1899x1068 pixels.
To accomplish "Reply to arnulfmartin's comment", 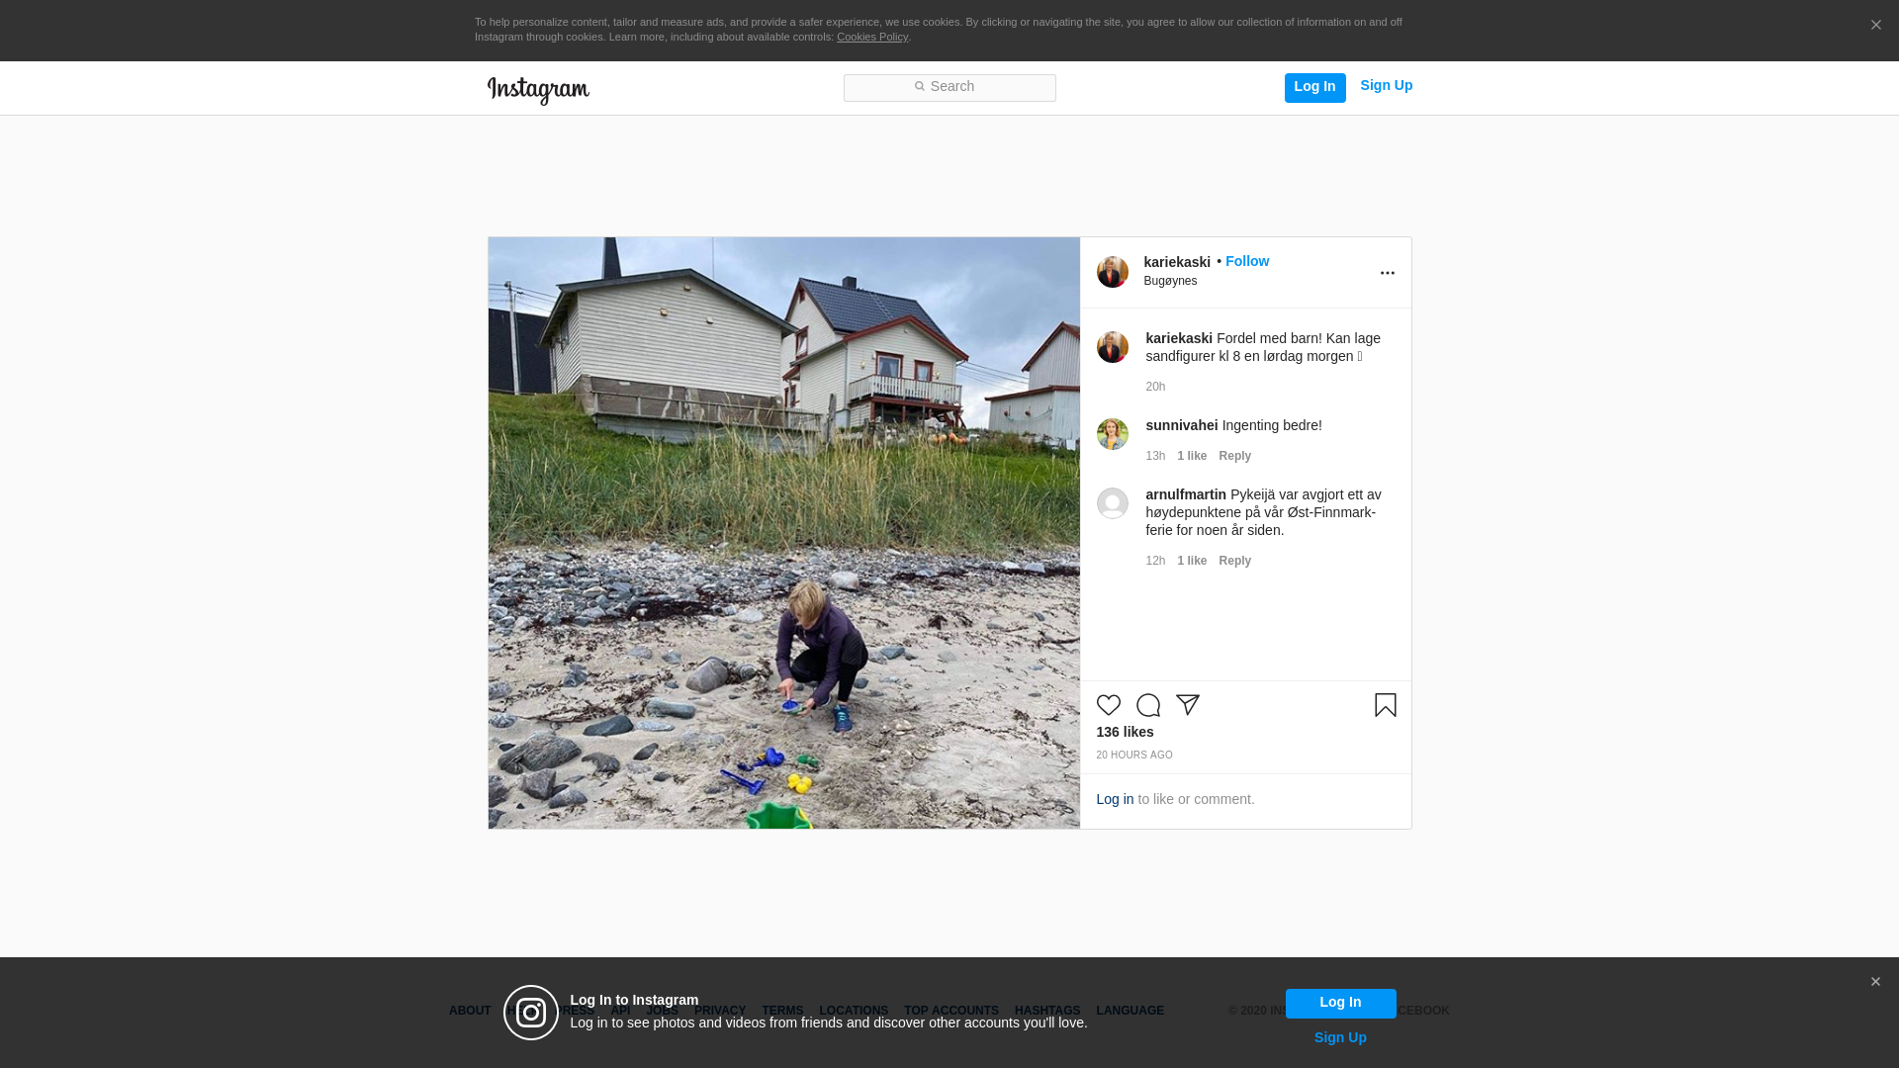I will pos(1234,561).
